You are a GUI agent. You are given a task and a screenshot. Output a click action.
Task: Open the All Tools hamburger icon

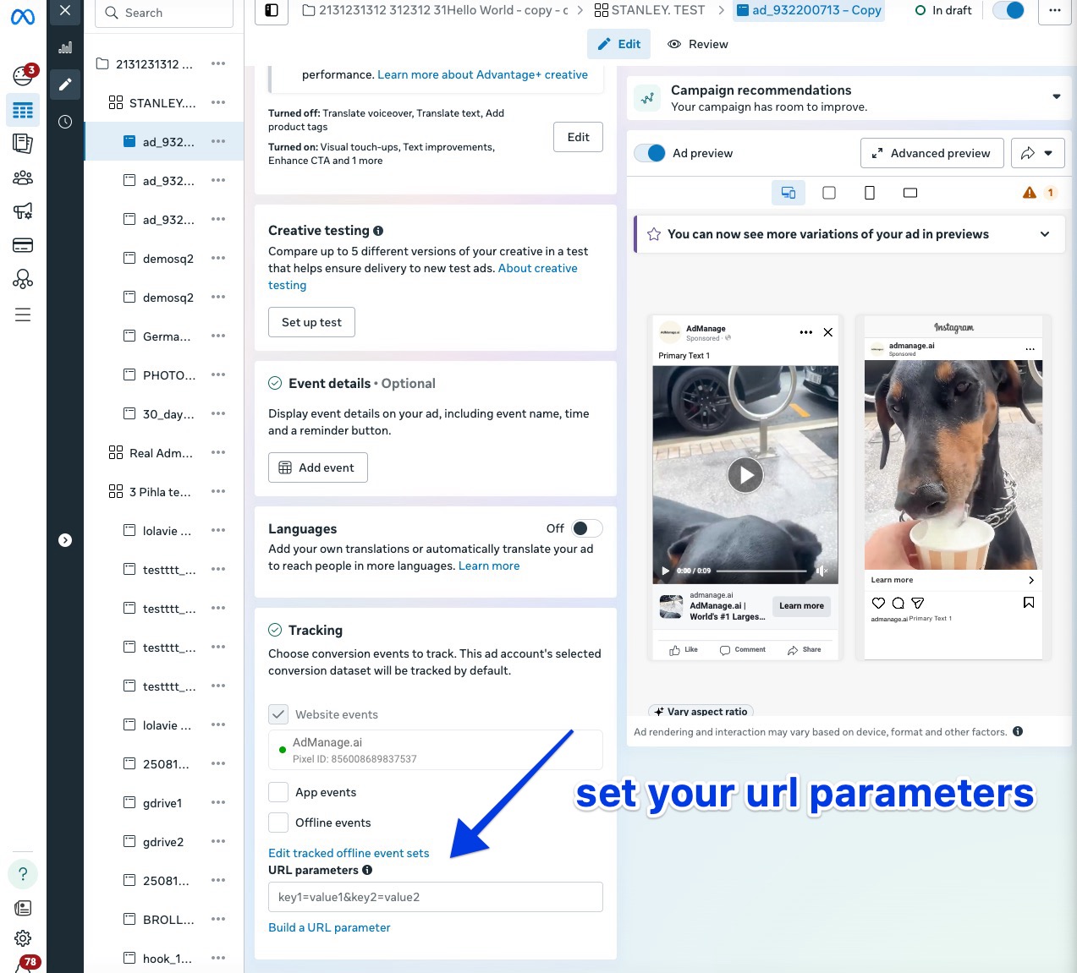tap(23, 314)
